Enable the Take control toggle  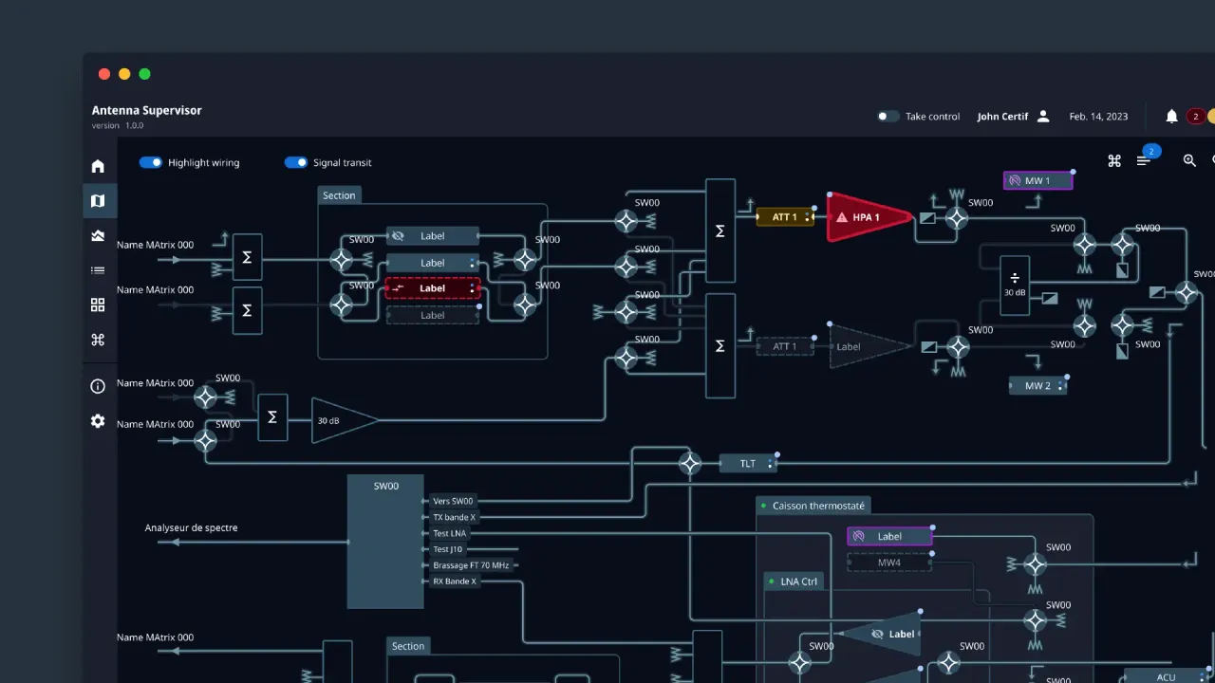click(x=888, y=117)
